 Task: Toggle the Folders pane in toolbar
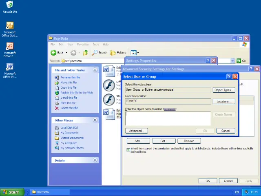click(118, 53)
